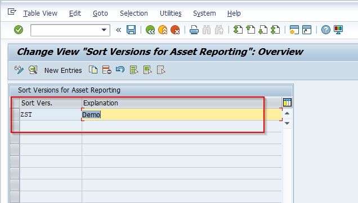
Task: Open the Utilities menu
Action: coord(171,13)
